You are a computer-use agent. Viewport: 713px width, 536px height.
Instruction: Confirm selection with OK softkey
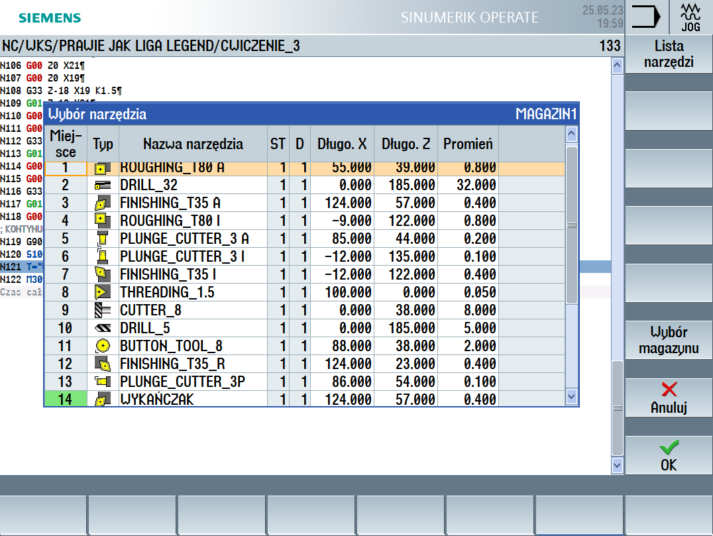[x=669, y=455]
